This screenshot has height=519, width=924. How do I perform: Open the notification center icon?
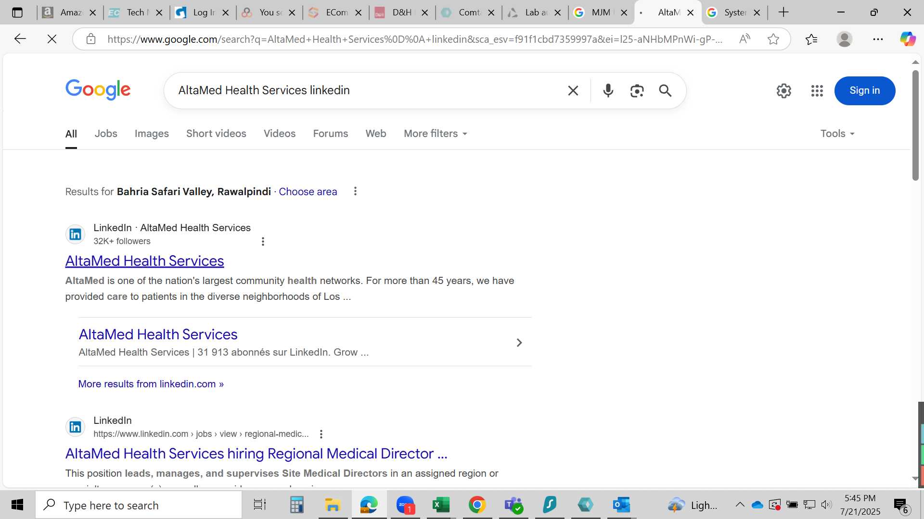point(901,505)
